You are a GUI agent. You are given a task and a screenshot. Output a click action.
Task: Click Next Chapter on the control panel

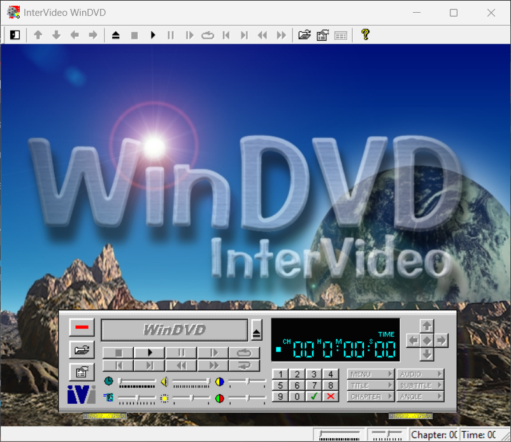click(x=150, y=366)
